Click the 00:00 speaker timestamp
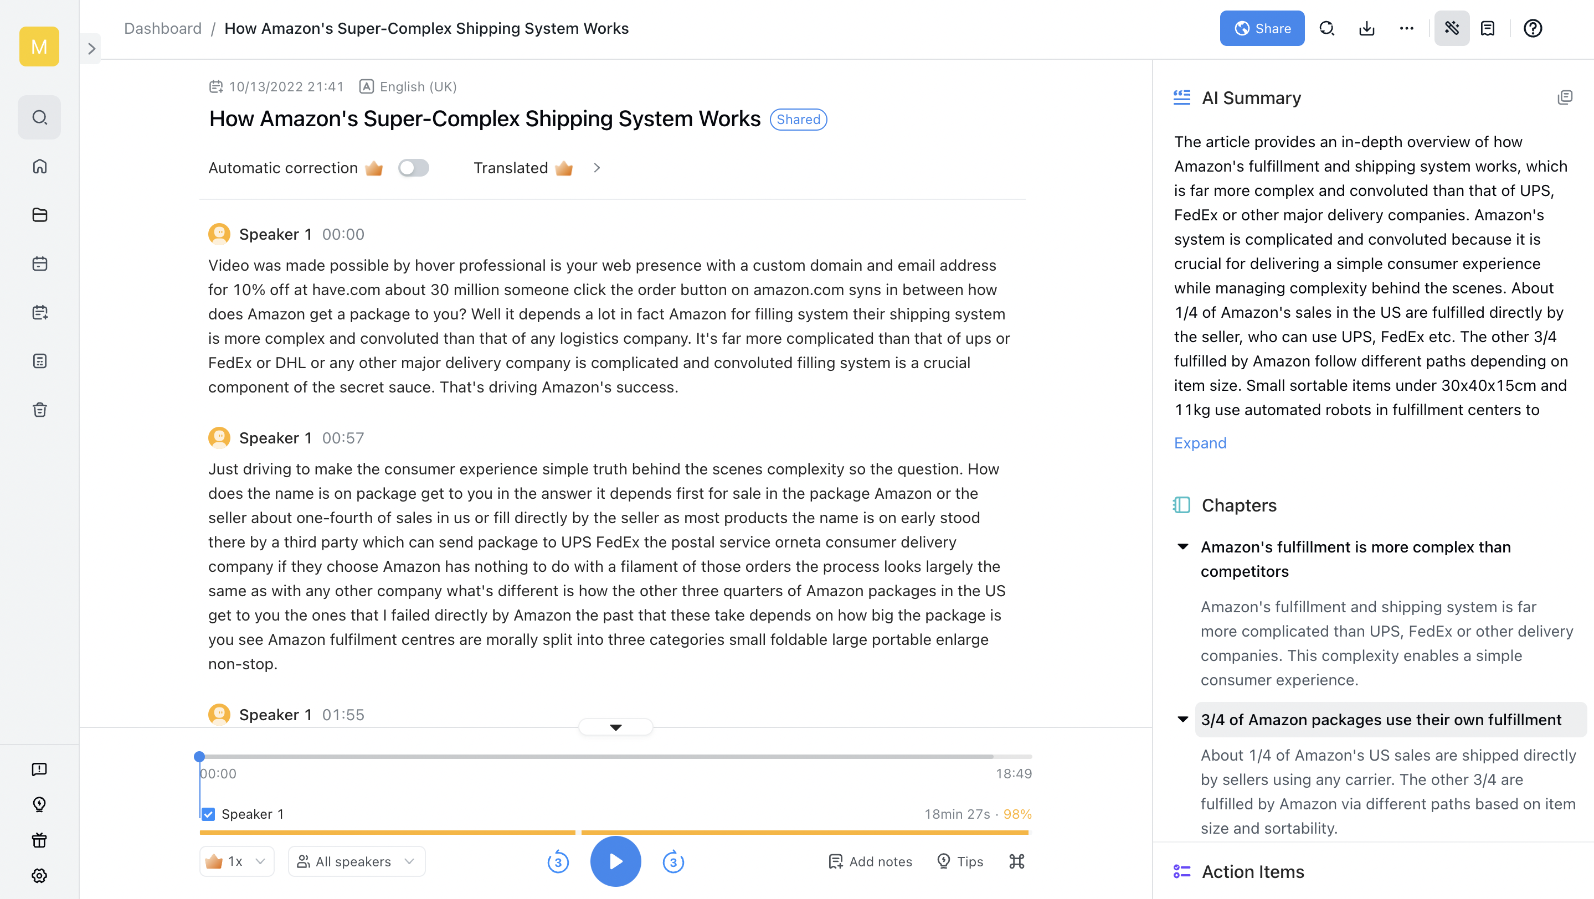1594x899 pixels. [x=343, y=234]
